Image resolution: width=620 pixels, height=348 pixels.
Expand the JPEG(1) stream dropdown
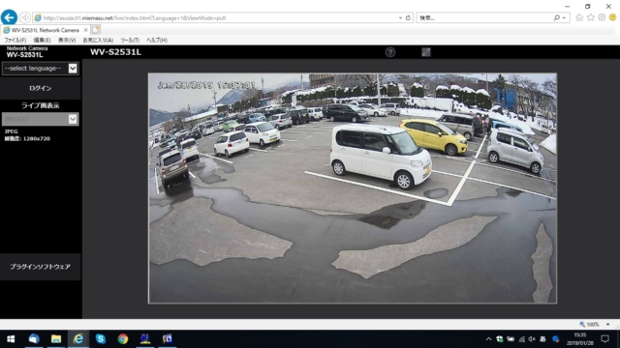(40, 119)
